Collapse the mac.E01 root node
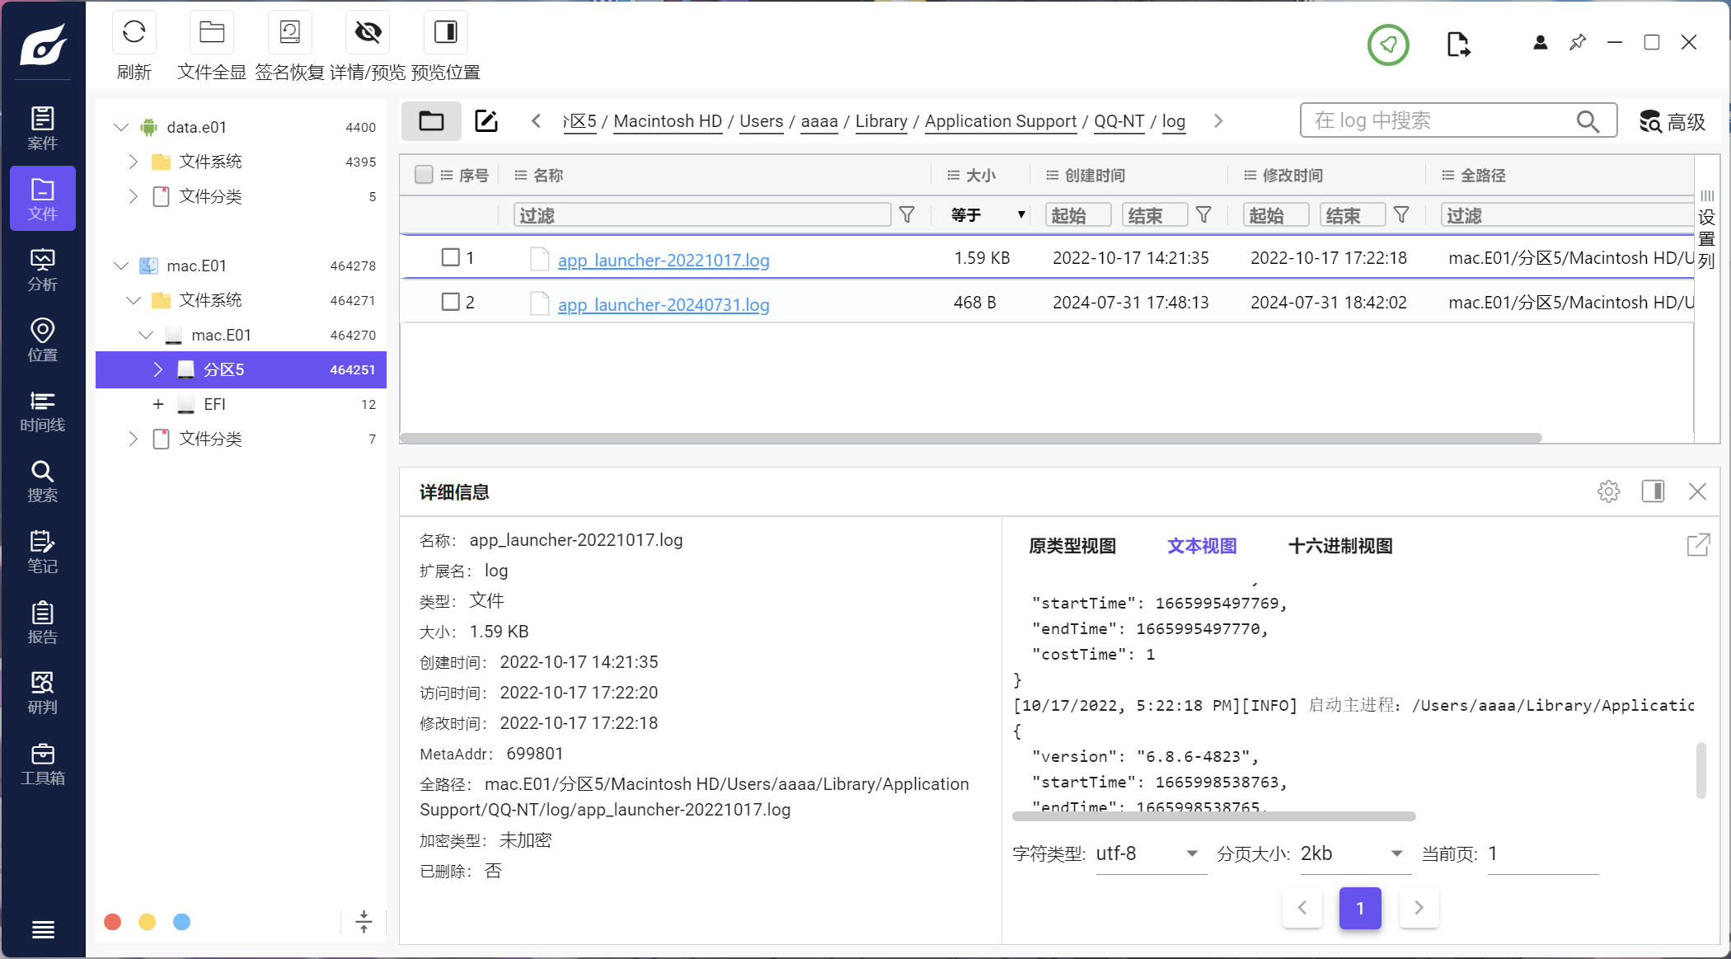The width and height of the screenshot is (1731, 959). click(x=121, y=266)
